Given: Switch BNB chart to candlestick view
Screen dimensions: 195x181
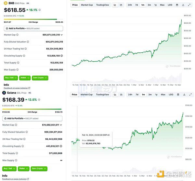Looking at the screenshot, I should tap(121, 5).
